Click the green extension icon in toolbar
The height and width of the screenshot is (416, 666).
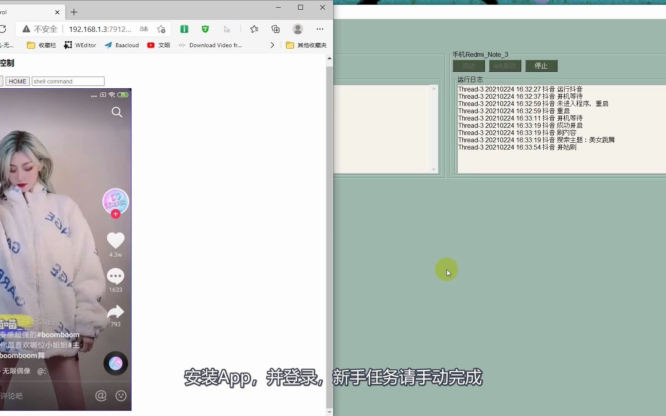pyautogui.click(x=184, y=29)
